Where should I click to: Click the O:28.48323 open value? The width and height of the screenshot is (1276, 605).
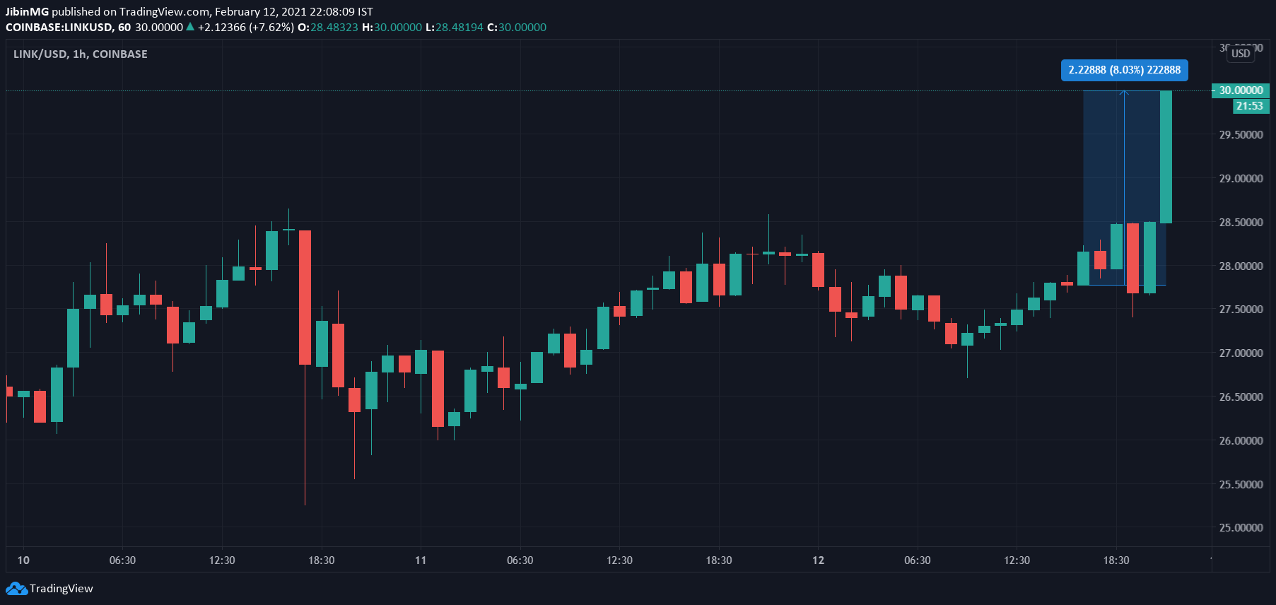328,27
